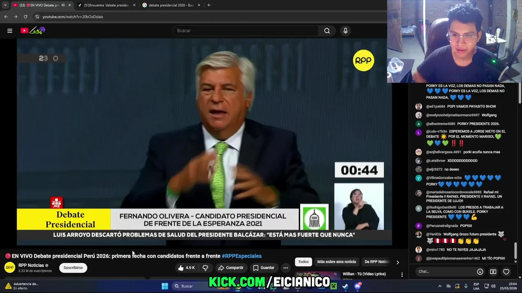Go back with the browser back arrow
The height and width of the screenshot is (293, 522).
tap(6, 17)
